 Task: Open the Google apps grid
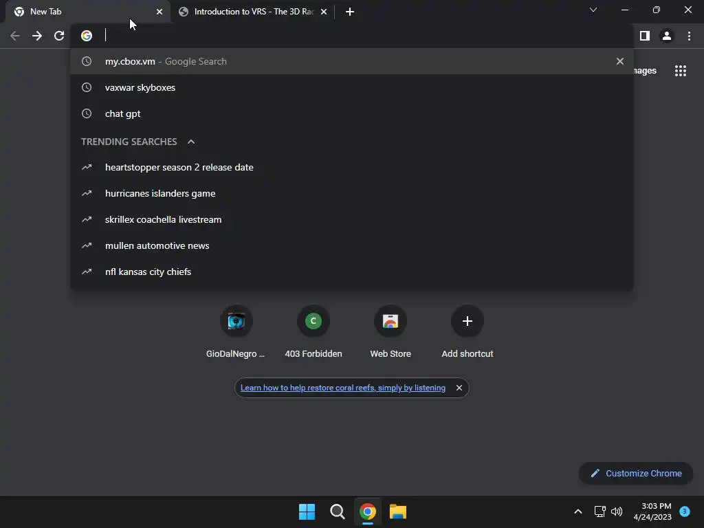coord(681,71)
